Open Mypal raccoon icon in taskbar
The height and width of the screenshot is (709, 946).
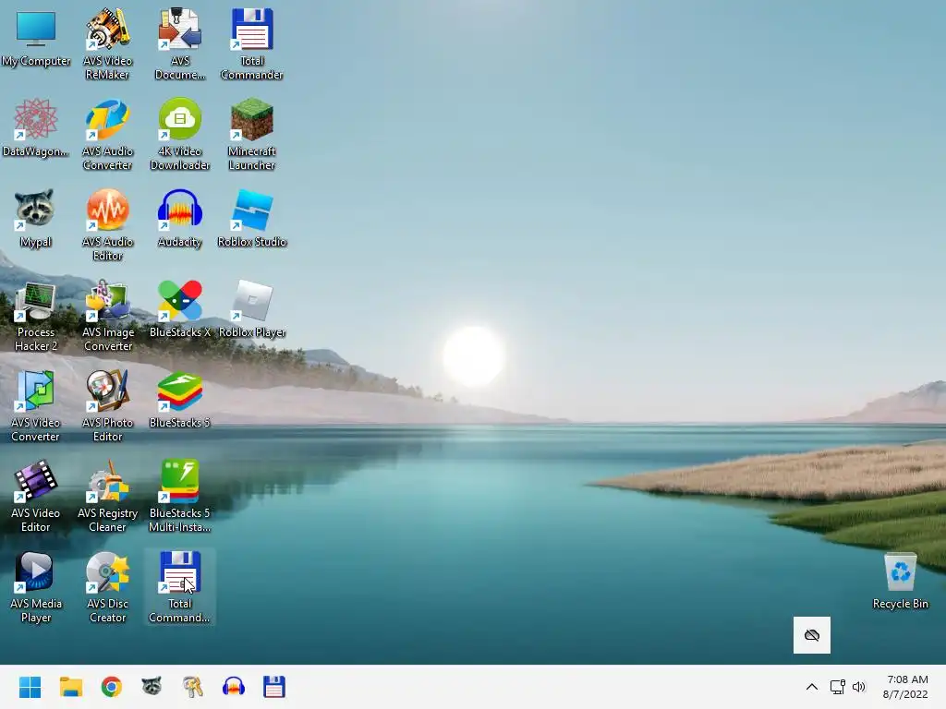pos(152,687)
